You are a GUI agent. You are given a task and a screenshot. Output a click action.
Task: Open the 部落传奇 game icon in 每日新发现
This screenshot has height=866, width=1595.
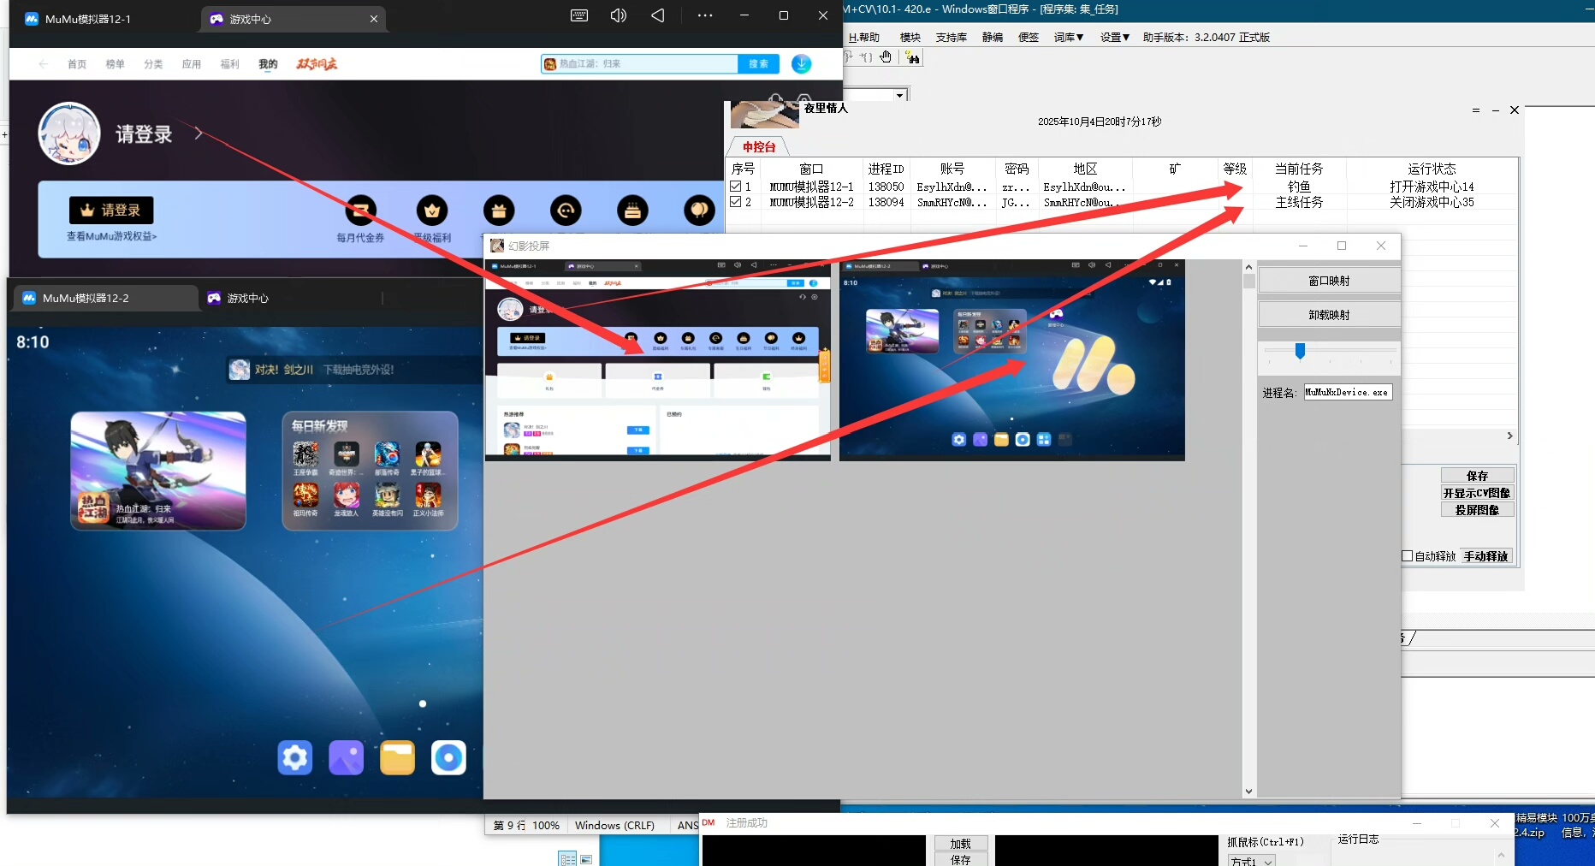[387, 454]
